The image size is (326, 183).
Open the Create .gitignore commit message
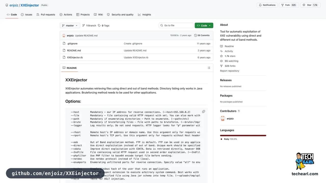133,43
